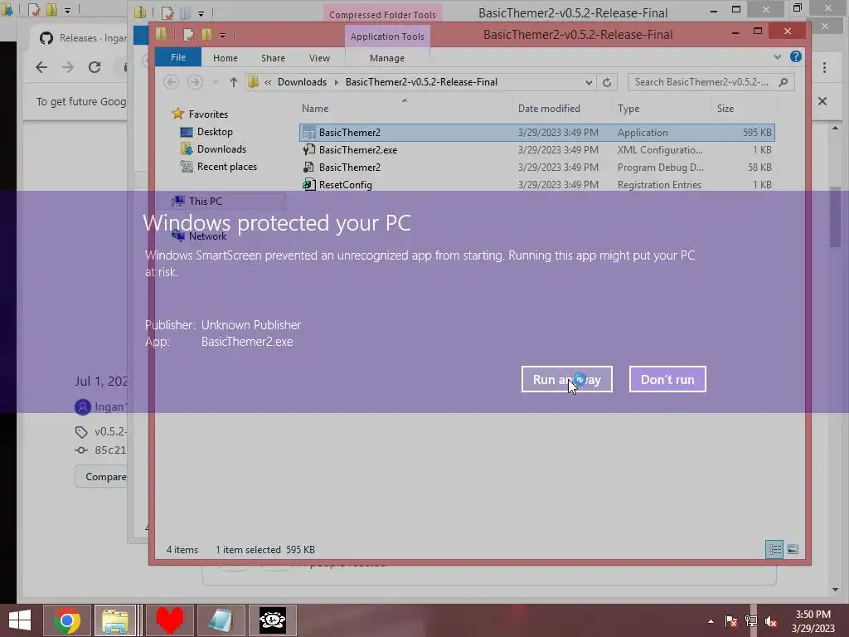Open Chrome's three-dot menu
Screen dimensions: 849x637
coord(824,67)
